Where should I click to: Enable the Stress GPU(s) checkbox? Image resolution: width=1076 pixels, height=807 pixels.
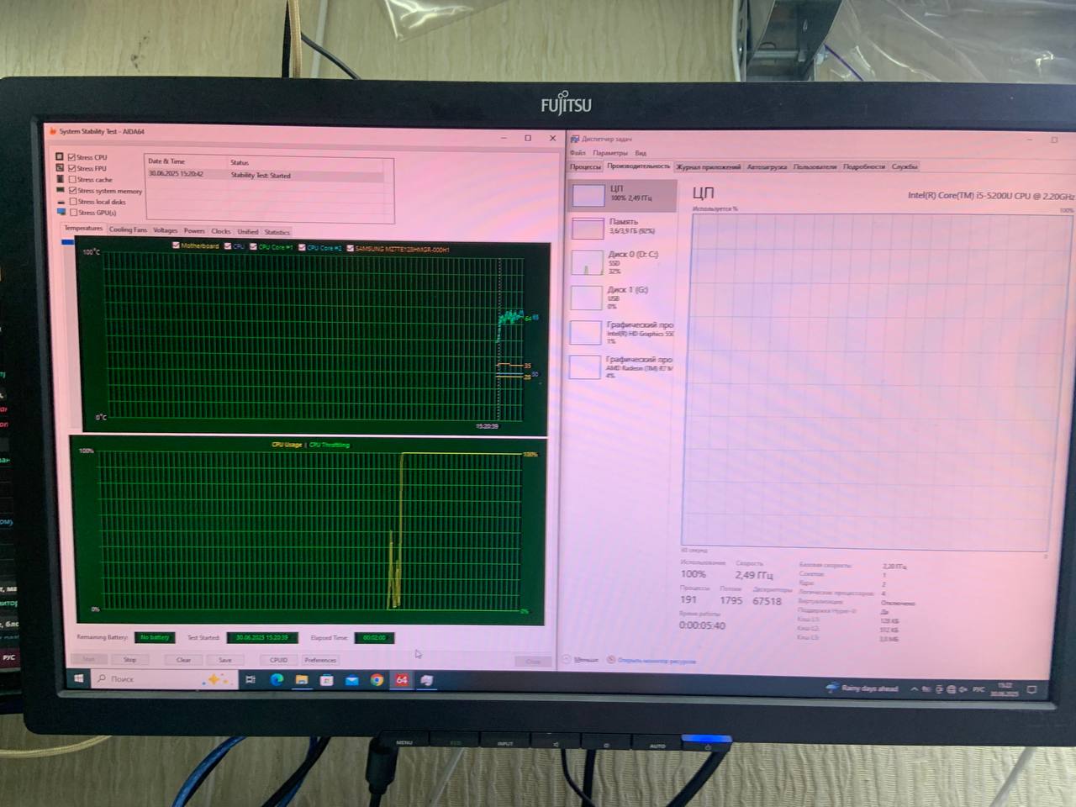[x=73, y=213]
